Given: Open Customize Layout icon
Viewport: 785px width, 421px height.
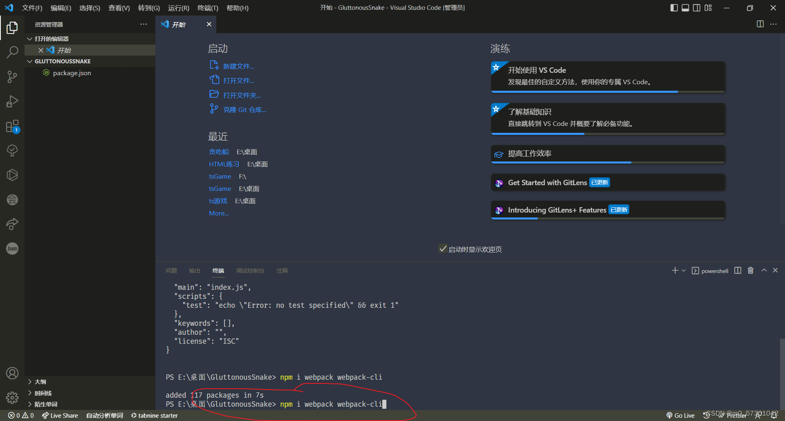Looking at the screenshot, I should coord(708,8).
